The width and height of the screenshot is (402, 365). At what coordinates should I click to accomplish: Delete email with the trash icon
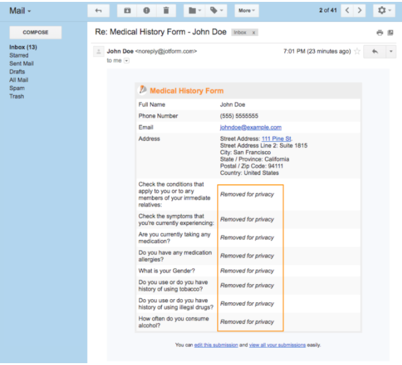pos(166,11)
